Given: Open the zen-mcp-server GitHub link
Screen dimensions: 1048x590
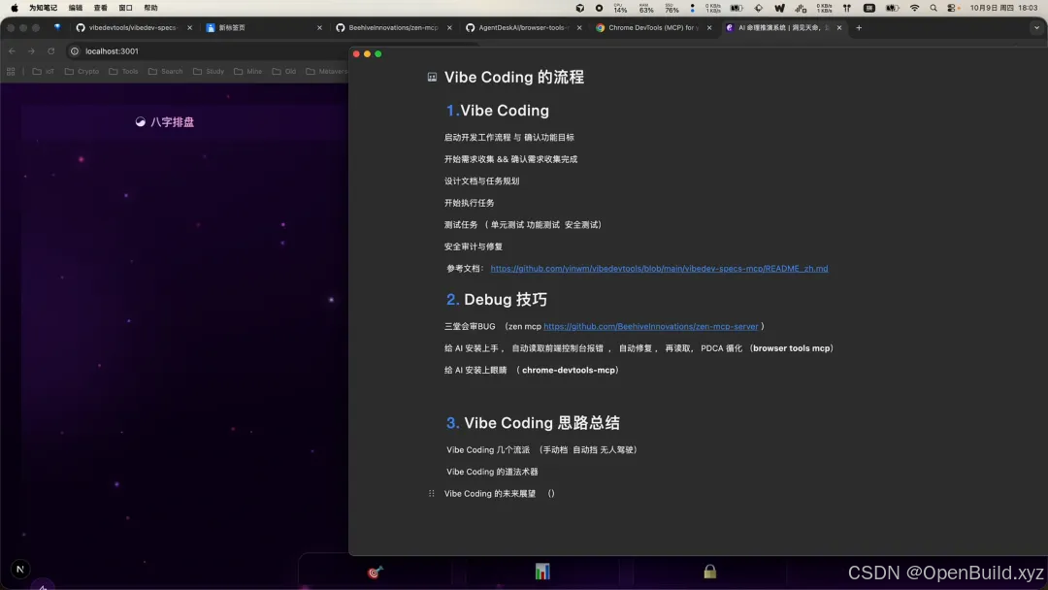Looking at the screenshot, I should click(x=651, y=327).
